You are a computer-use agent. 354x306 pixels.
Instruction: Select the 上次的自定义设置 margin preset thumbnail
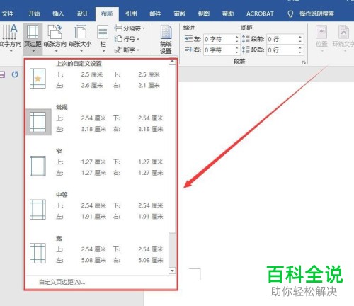pos(38,79)
